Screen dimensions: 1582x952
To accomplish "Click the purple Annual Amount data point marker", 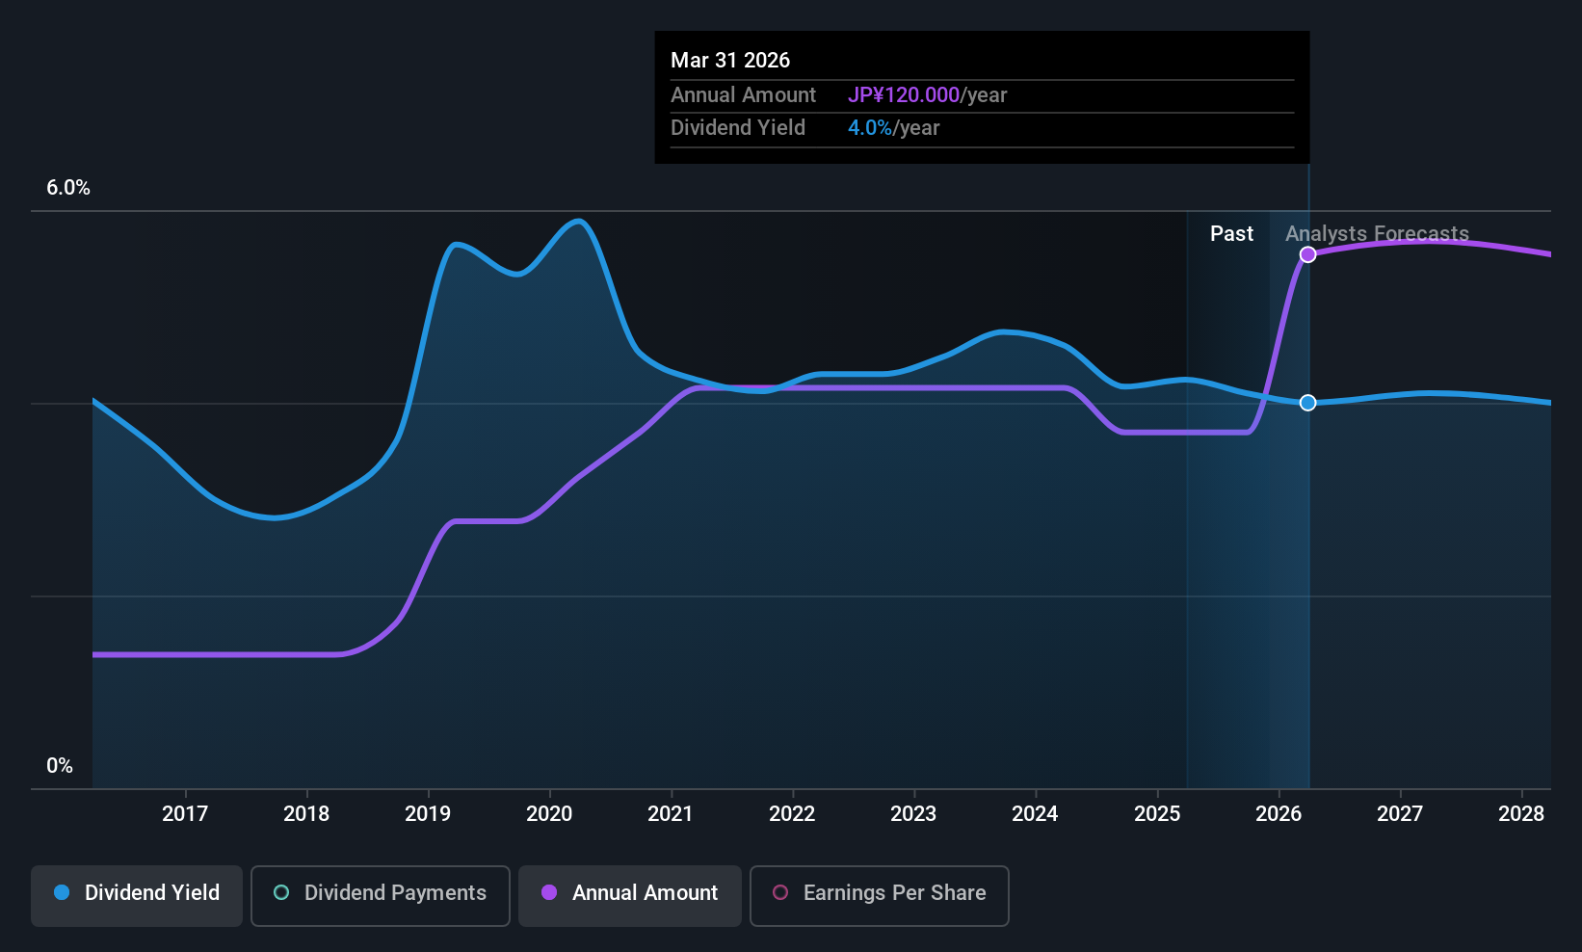I will [1307, 254].
